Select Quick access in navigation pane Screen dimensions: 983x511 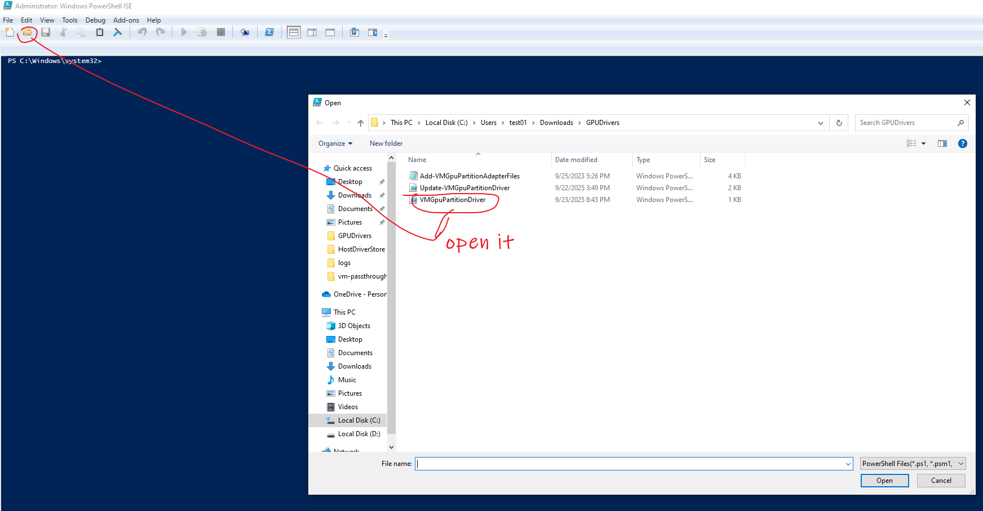click(x=353, y=168)
